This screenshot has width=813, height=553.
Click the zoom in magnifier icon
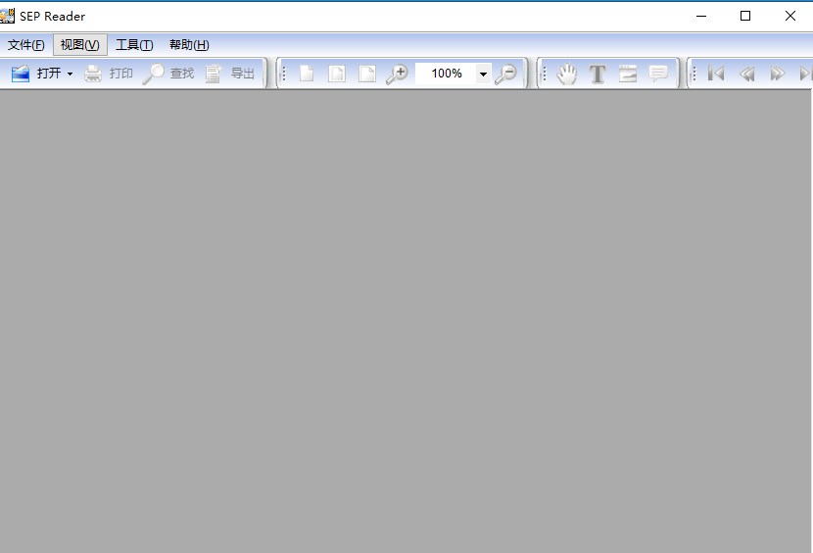pyautogui.click(x=397, y=74)
